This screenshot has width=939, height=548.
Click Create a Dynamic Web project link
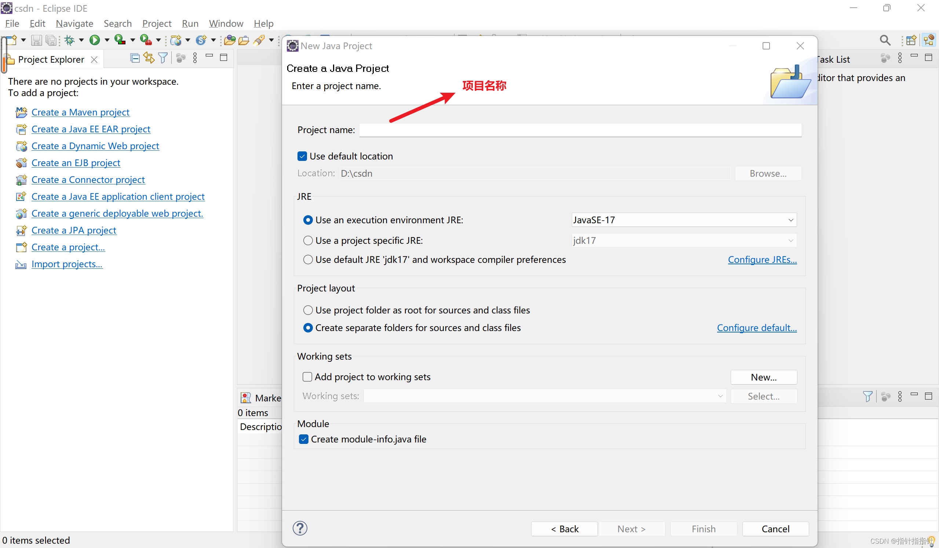coord(95,146)
